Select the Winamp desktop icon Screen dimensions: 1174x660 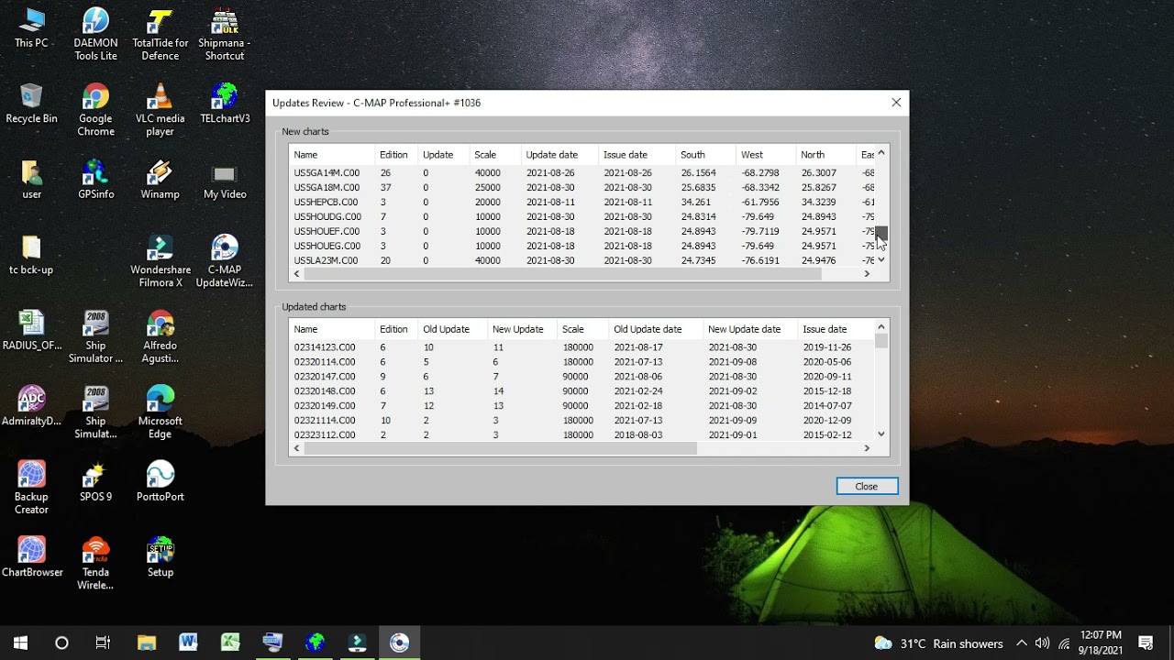[160, 180]
